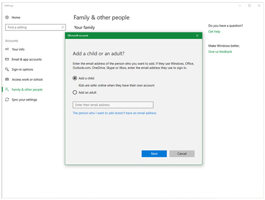
Task: Click the no email address link
Action: click(x=114, y=113)
